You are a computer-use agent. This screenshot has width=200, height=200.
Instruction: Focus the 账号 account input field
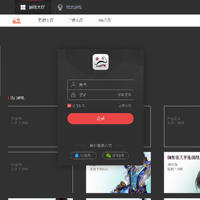101,85
